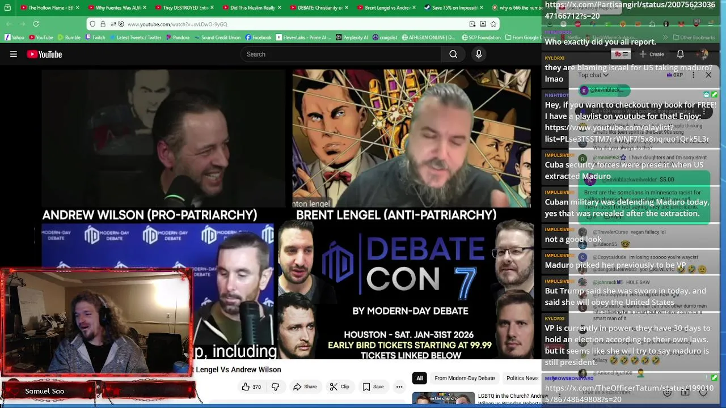Open the account avatar menu
This screenshot has width=726, height=408.
[x=703, y=54]
